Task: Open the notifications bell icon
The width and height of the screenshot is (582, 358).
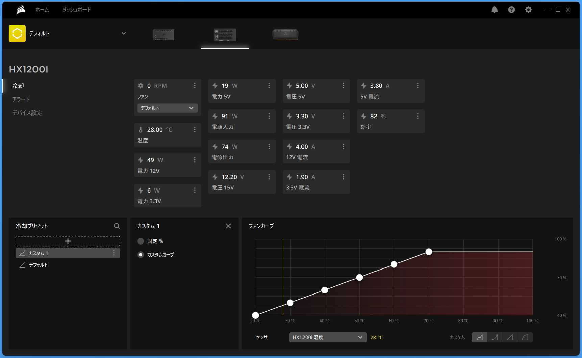Action: 494,10
